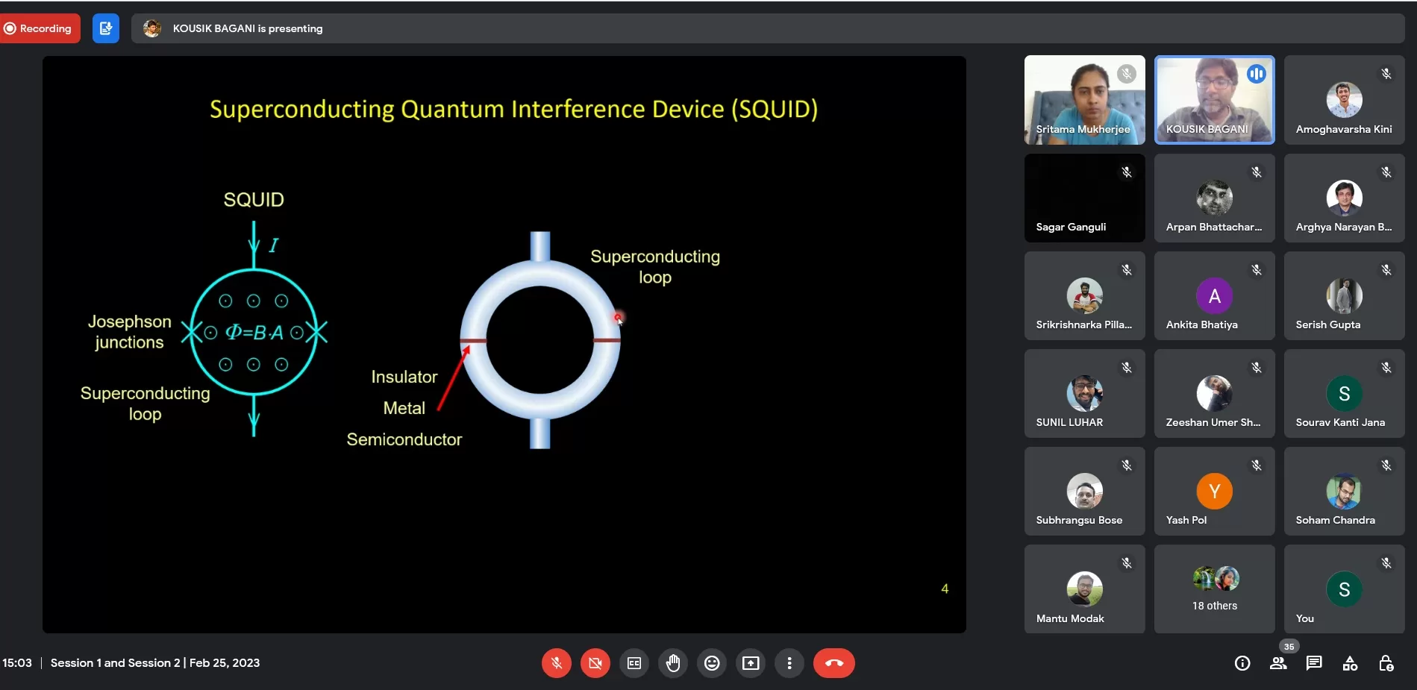Show the people list of 35 participants

(x=1278, y=663)
